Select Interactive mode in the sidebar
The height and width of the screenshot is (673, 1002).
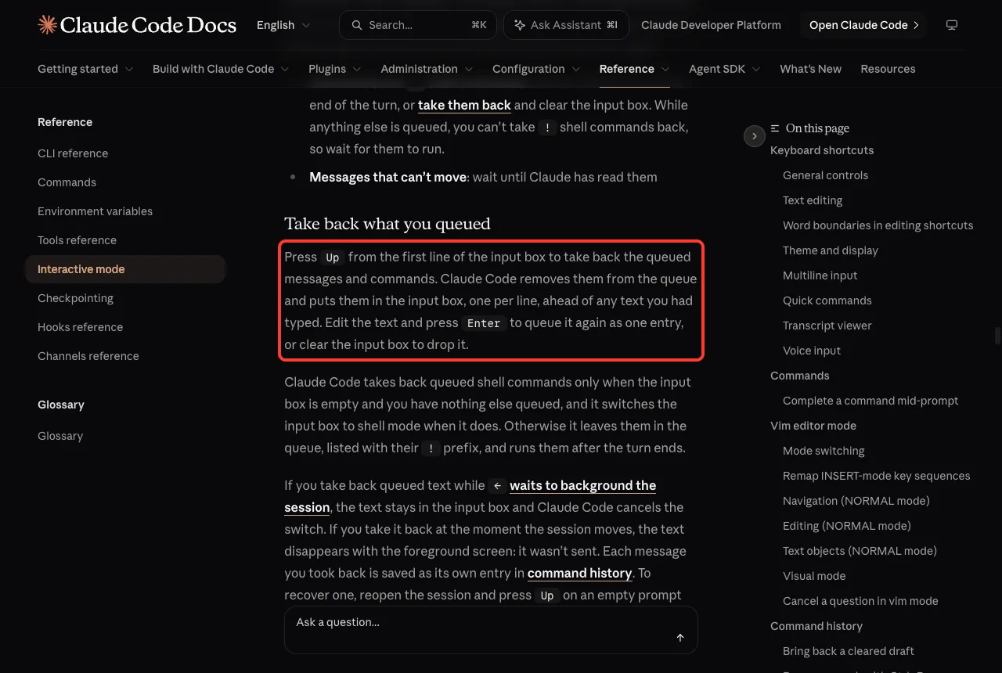(125, 269)
